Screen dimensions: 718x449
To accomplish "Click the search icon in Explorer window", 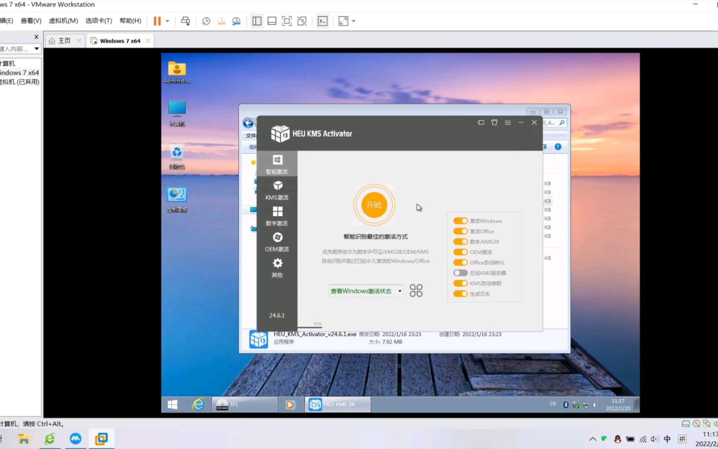I will point(562,123).
